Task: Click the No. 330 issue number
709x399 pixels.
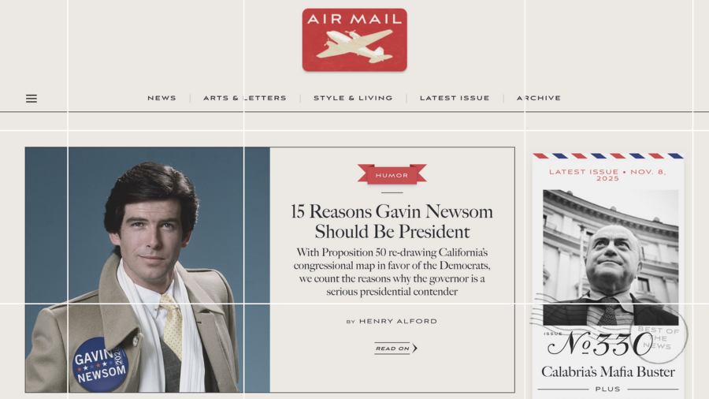Action: [599, 345]
